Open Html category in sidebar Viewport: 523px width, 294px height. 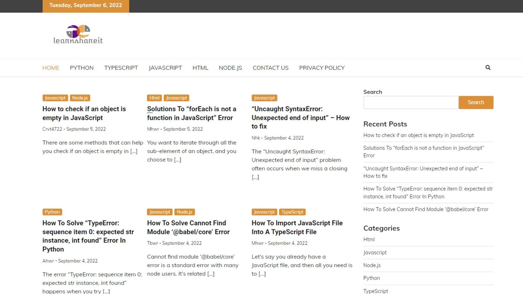point(369,240)
